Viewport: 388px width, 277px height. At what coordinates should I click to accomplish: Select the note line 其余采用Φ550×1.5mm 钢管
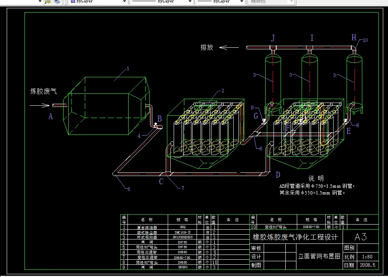312,193
